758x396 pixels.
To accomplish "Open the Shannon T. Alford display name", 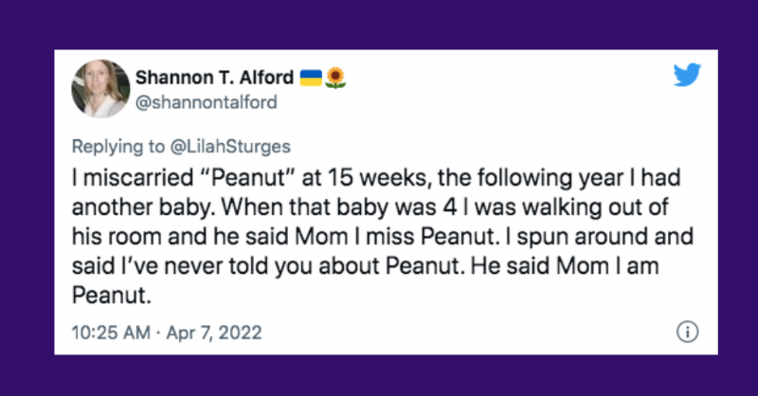I will tap(214, 78).
